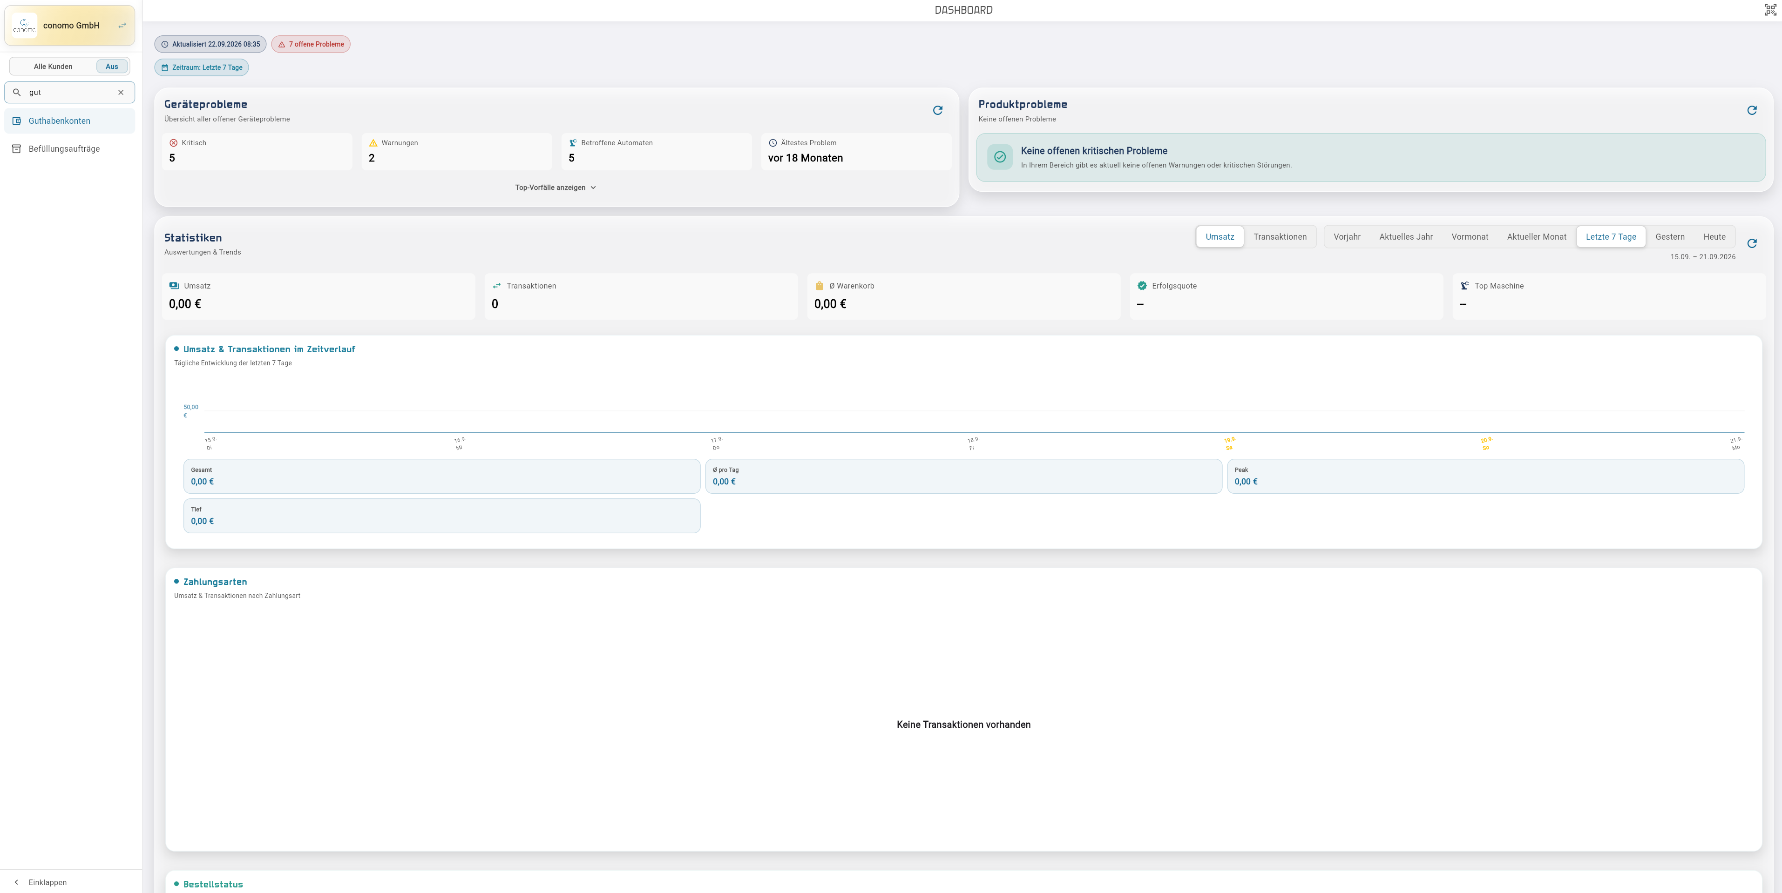
Task: Click the Befüllungsaufträge box icon
Action: pyautogui.click(x=17, y=148)
